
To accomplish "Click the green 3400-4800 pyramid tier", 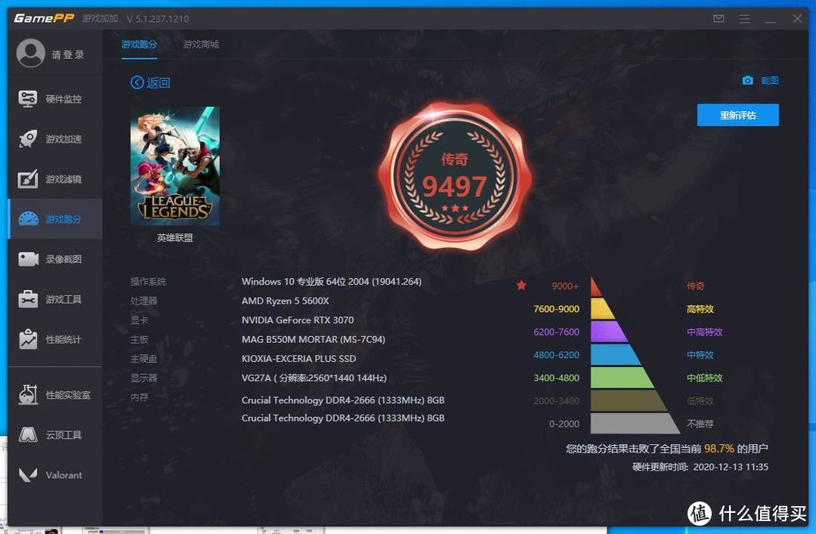I will tap(620, 378).
